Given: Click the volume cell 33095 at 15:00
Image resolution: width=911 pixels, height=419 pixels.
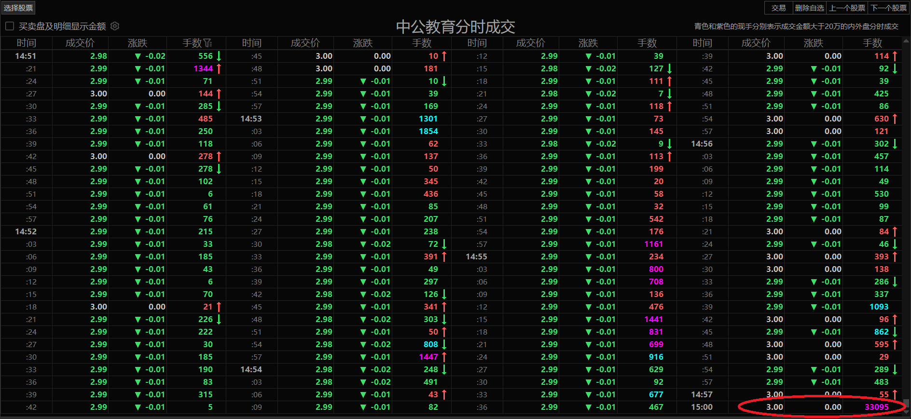Looking at the screenshot, I should coord(877,407).
